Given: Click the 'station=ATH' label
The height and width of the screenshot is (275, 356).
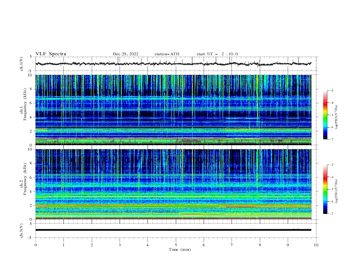Looking at the screenshot, I should [167, 54].
